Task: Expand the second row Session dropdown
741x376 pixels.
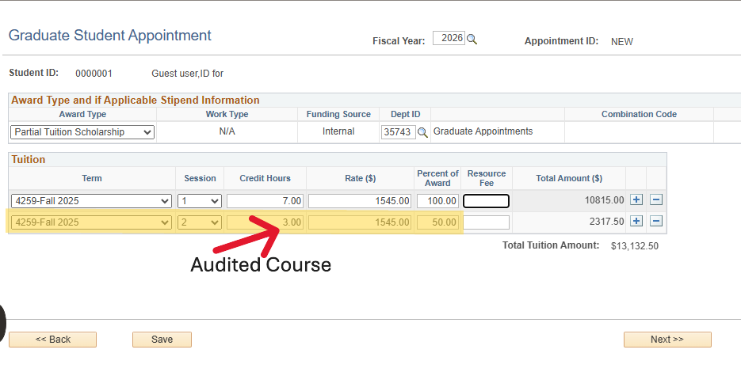Action: [x=200, y=222]
